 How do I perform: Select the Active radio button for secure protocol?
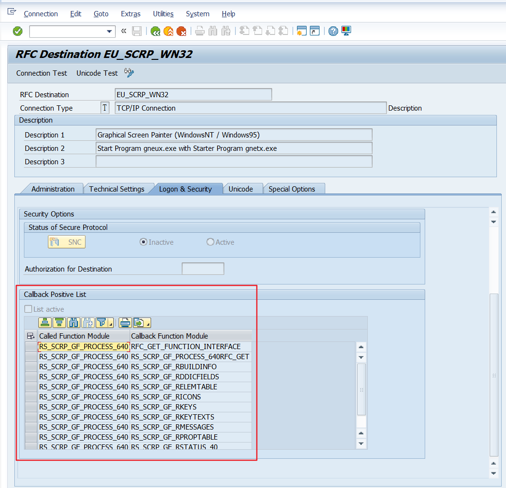[x=210, y=242]
